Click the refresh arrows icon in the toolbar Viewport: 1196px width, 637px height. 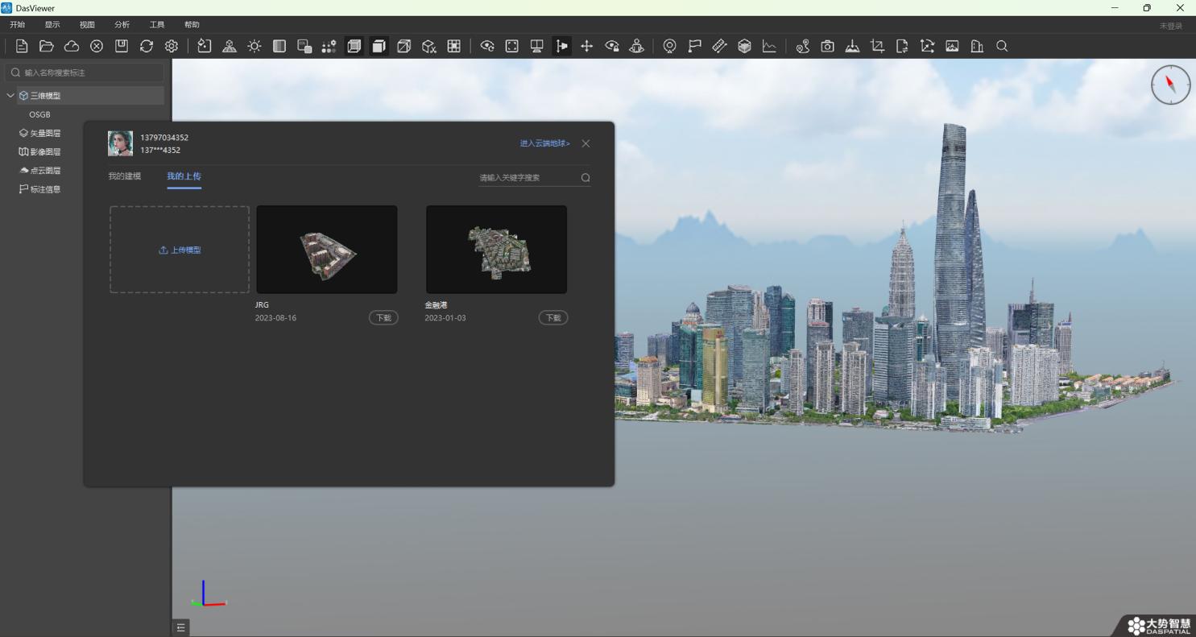click(147, 47)
